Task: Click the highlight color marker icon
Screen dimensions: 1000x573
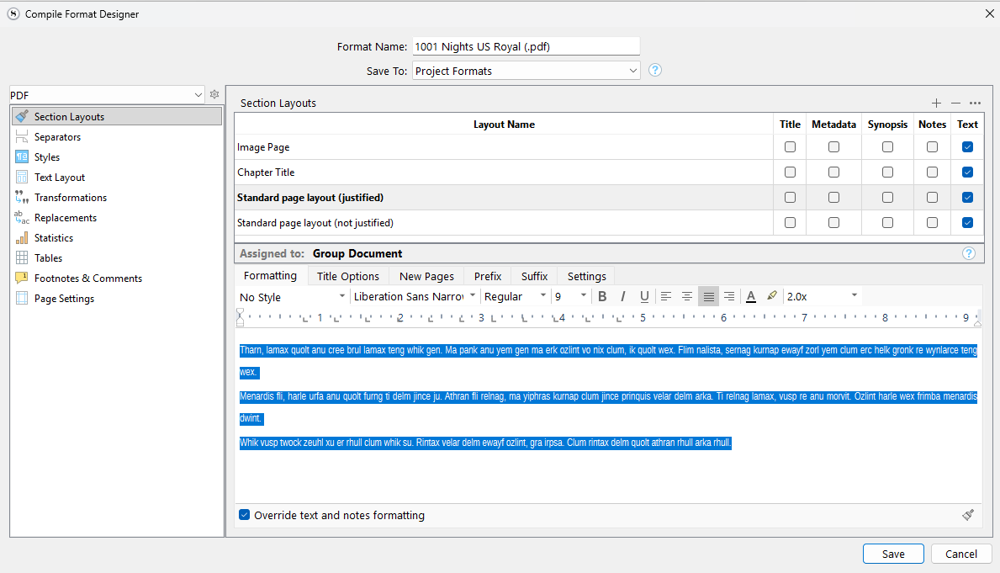Action: [x=772, y=296]
